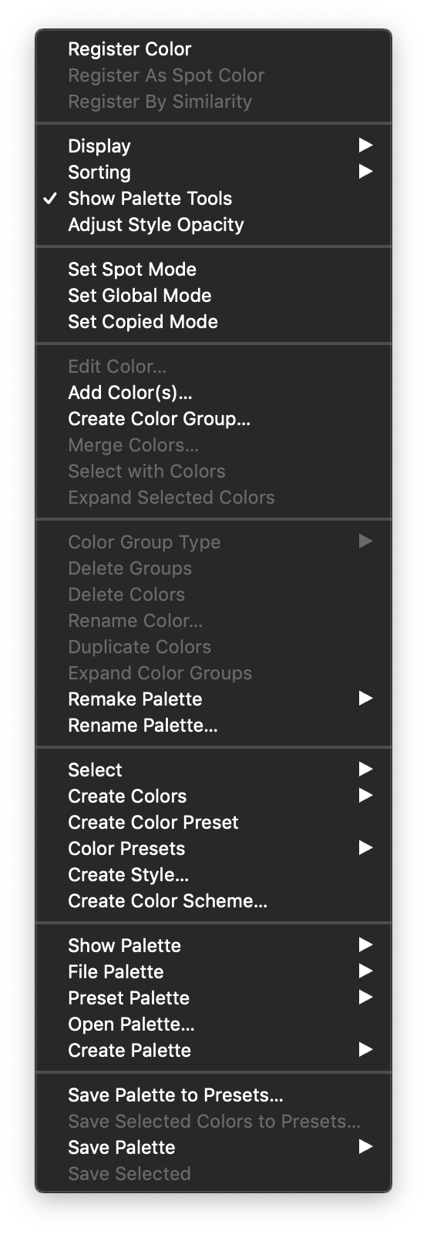Enable Set Spot Mode
Viewport: 427px width, 1234px height.
point(213,270)
